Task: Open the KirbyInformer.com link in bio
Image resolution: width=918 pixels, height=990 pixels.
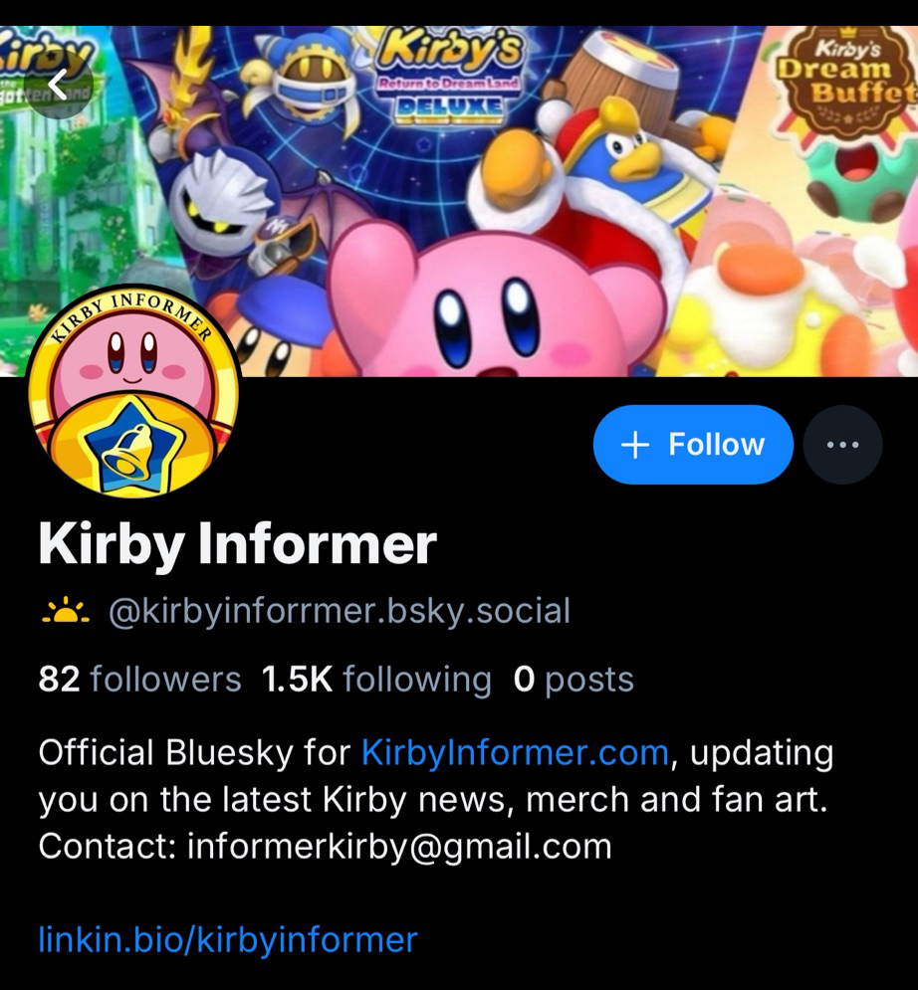Action: (515, 752)
